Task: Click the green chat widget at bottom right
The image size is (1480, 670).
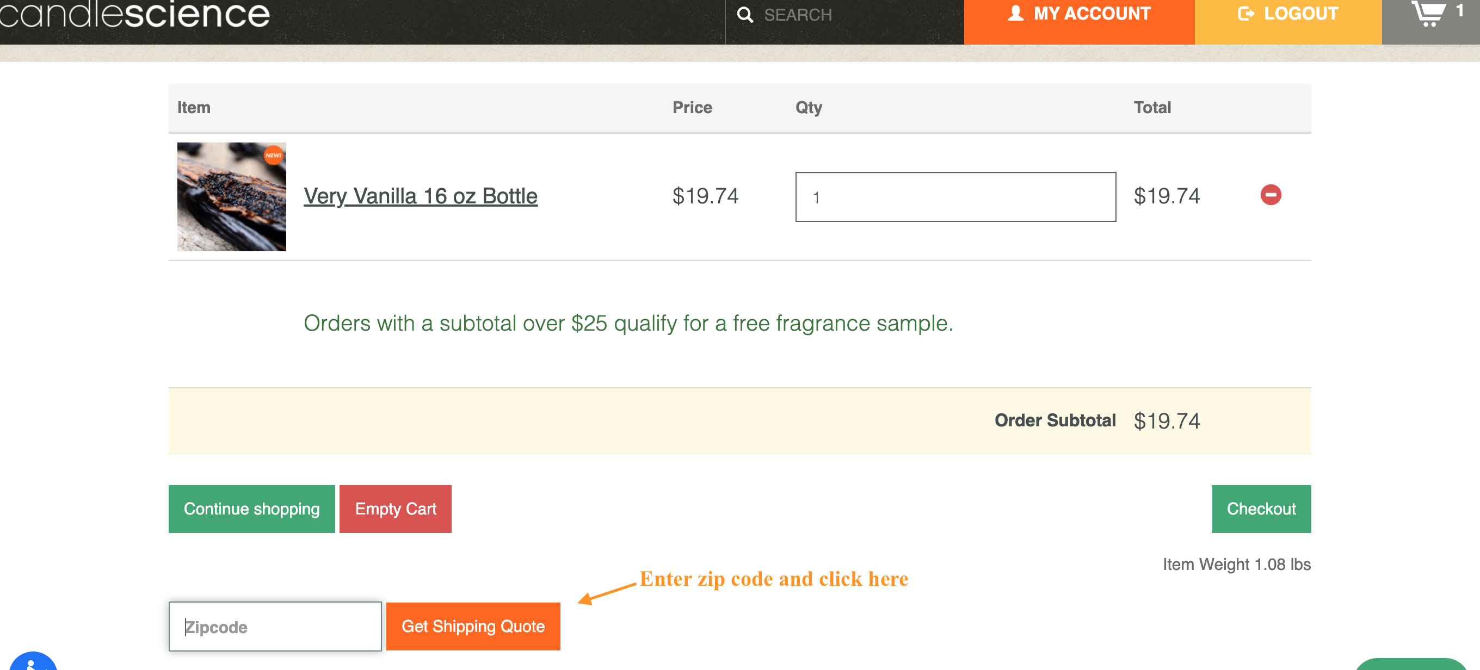Action: pyautogui.click(x=1411, y=664)
